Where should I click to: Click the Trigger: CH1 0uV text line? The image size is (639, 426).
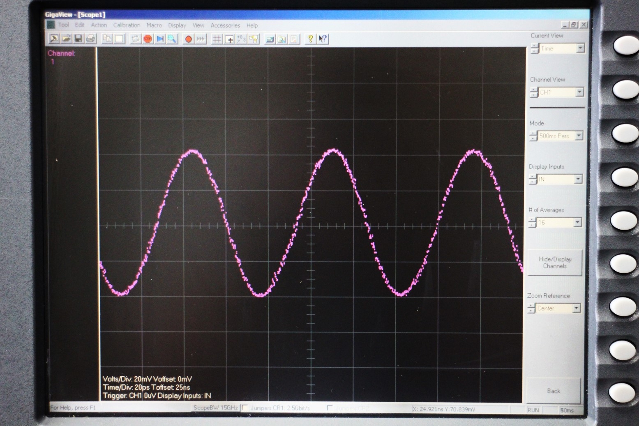pyautogui.click(x=157, y=396)
